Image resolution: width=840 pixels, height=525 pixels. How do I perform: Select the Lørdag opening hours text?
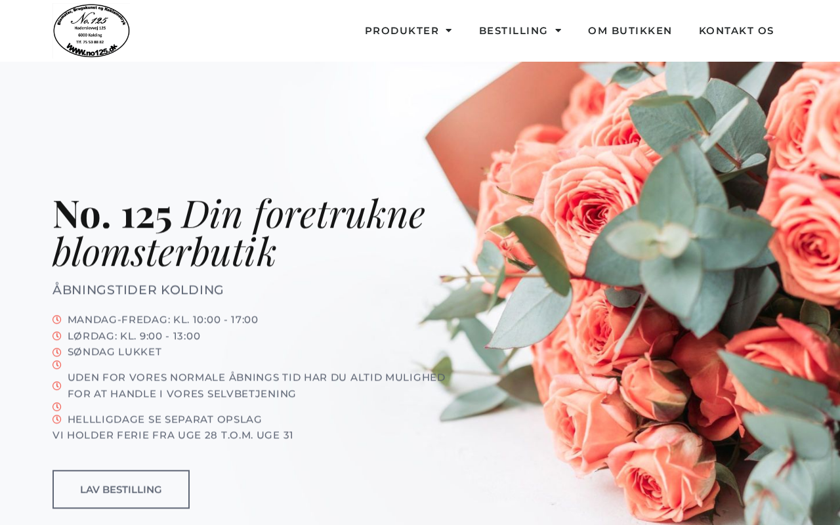(x=134, y=336)
